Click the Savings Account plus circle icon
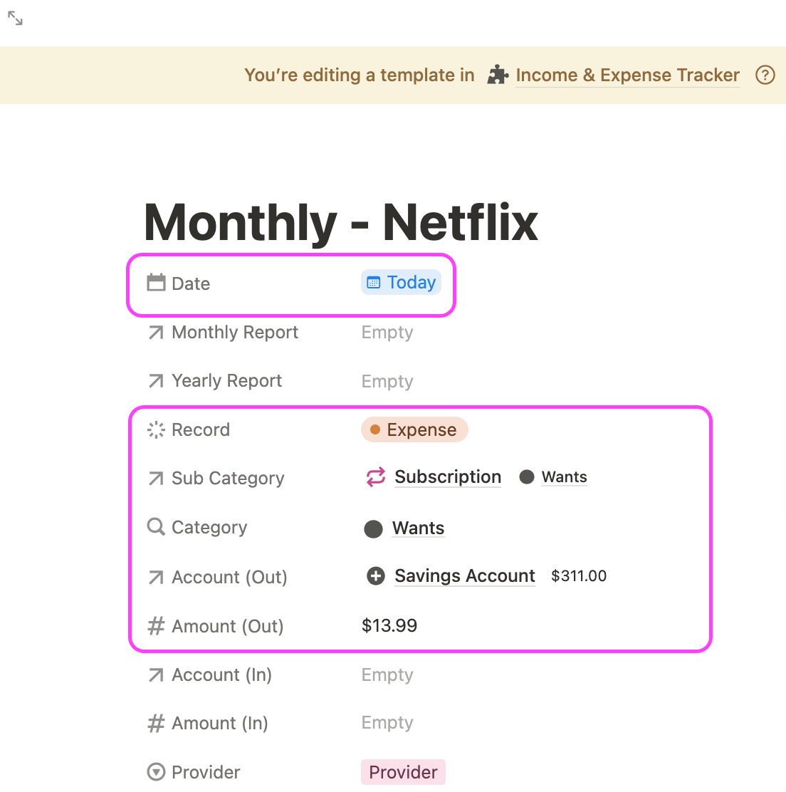The width and height of the screenshot is (786, 792). pos(376,575)
